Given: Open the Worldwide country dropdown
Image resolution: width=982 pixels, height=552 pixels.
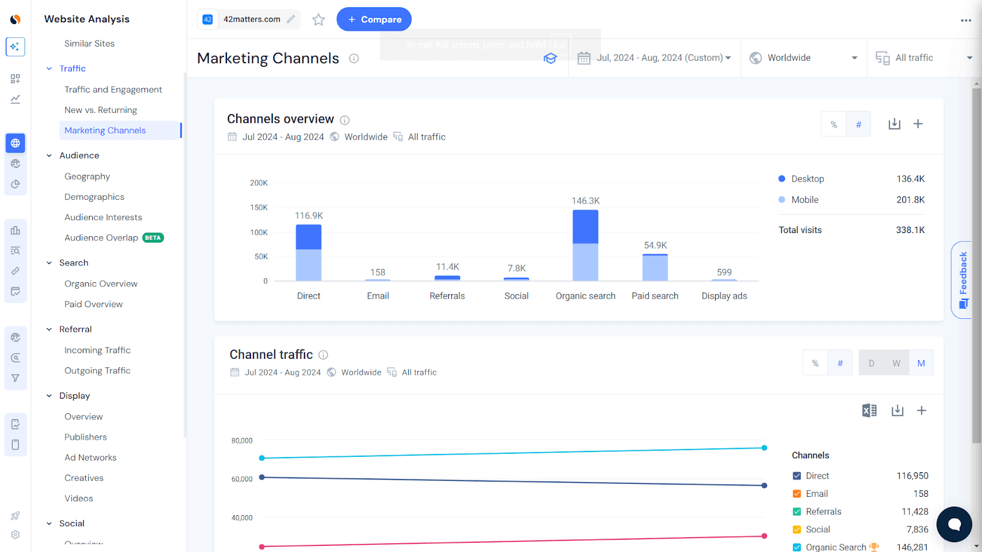Looking at the screenshot, I should click(x=804, y=58).
